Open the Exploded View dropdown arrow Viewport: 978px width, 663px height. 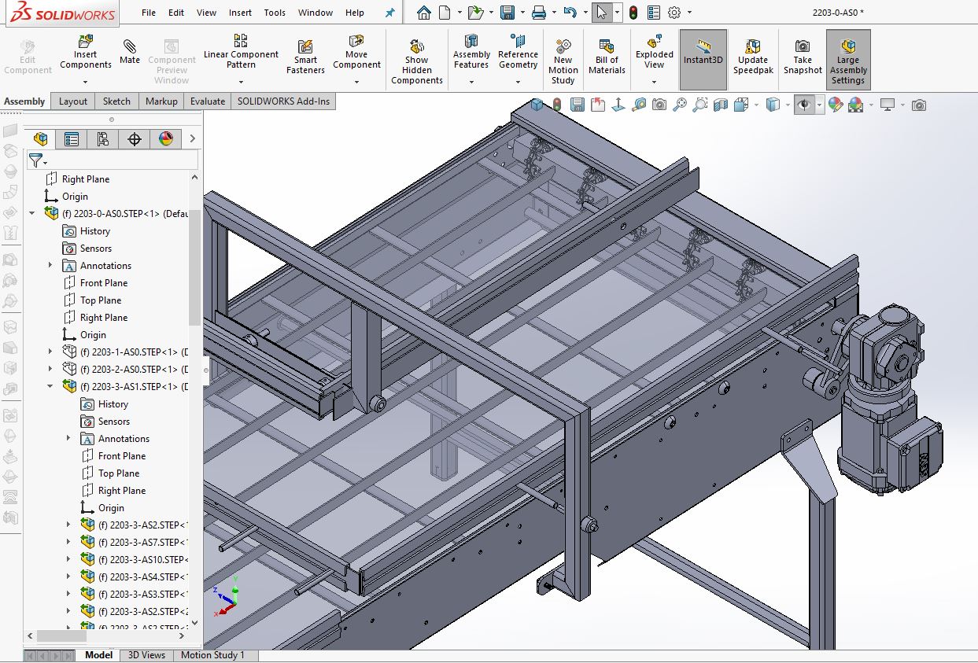(655, 81)
